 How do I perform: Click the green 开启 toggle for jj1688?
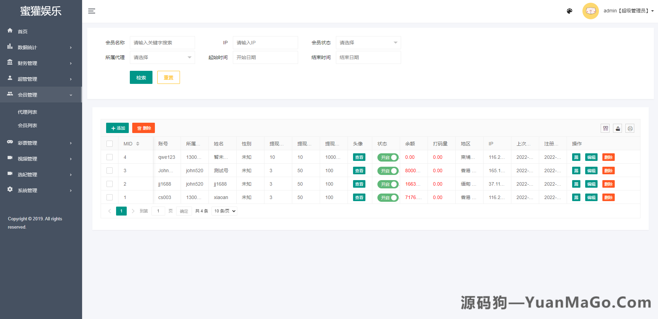388,184
